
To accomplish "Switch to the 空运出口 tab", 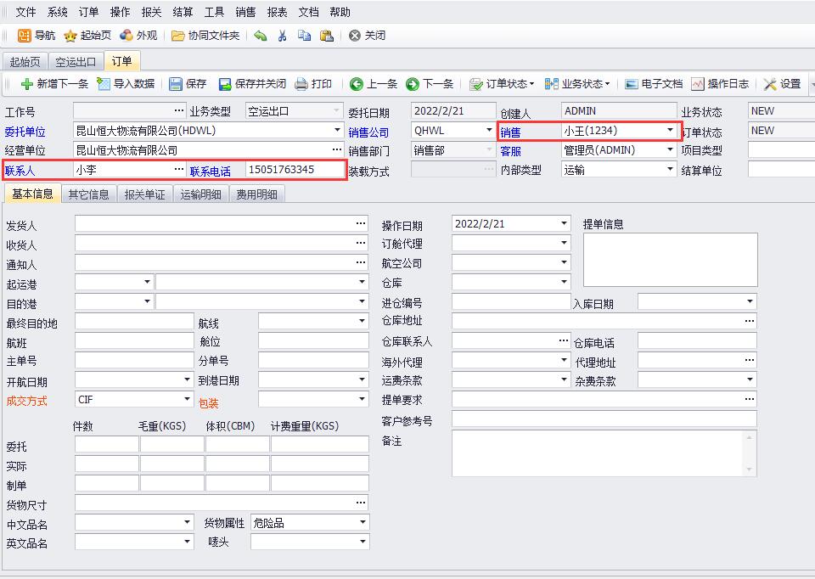I will click(76, 62).
